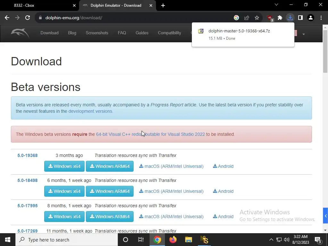
Task: Open Task View on taskbar
Action: [141, 240]
